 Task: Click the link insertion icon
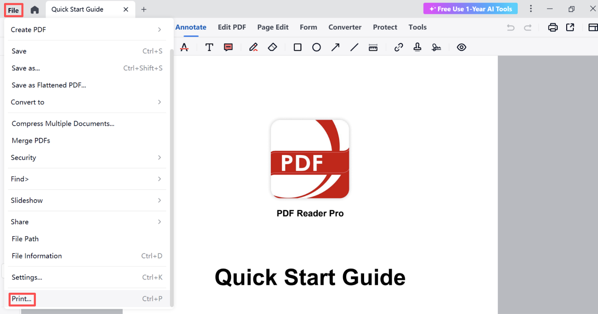coord(398,47)
